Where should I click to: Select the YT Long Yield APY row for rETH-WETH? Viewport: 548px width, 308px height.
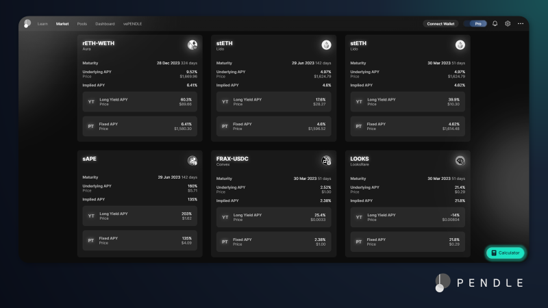[x=140, y=101]
